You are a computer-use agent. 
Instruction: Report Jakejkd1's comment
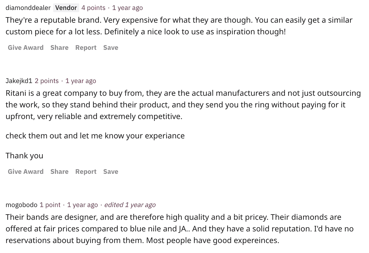[x=86, y=171]
